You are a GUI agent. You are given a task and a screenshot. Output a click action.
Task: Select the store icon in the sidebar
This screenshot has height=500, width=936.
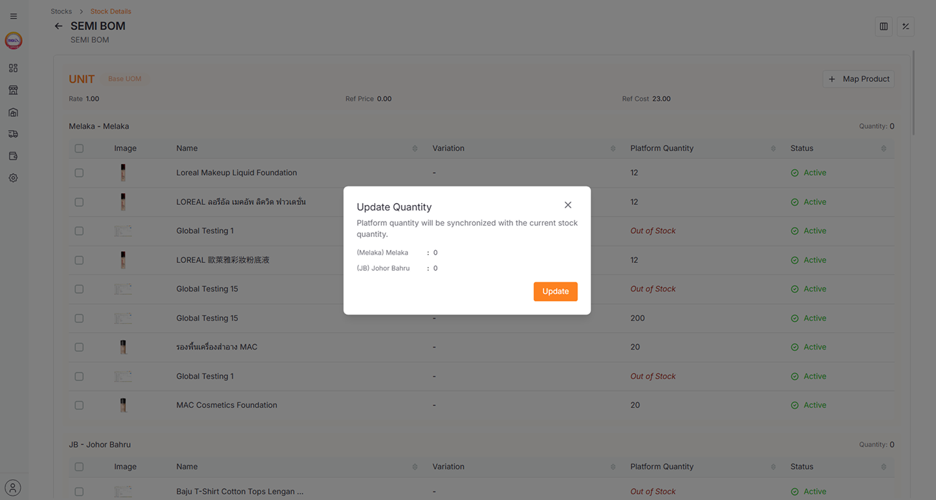(13, 90)
